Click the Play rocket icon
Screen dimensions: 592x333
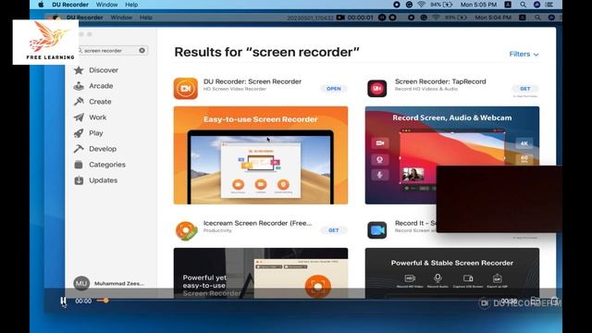point(79,133)
